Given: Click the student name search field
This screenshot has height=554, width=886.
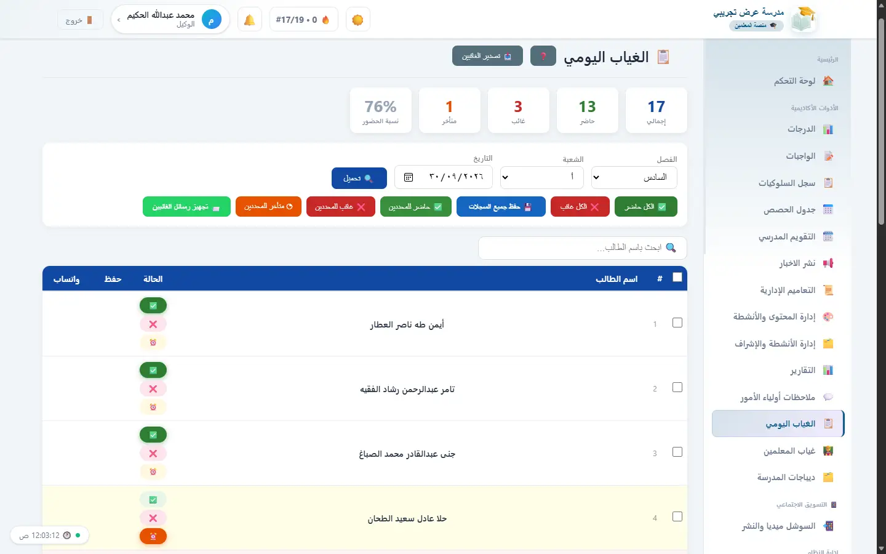Looking at the screenshot, I should (x=582, y=247).
